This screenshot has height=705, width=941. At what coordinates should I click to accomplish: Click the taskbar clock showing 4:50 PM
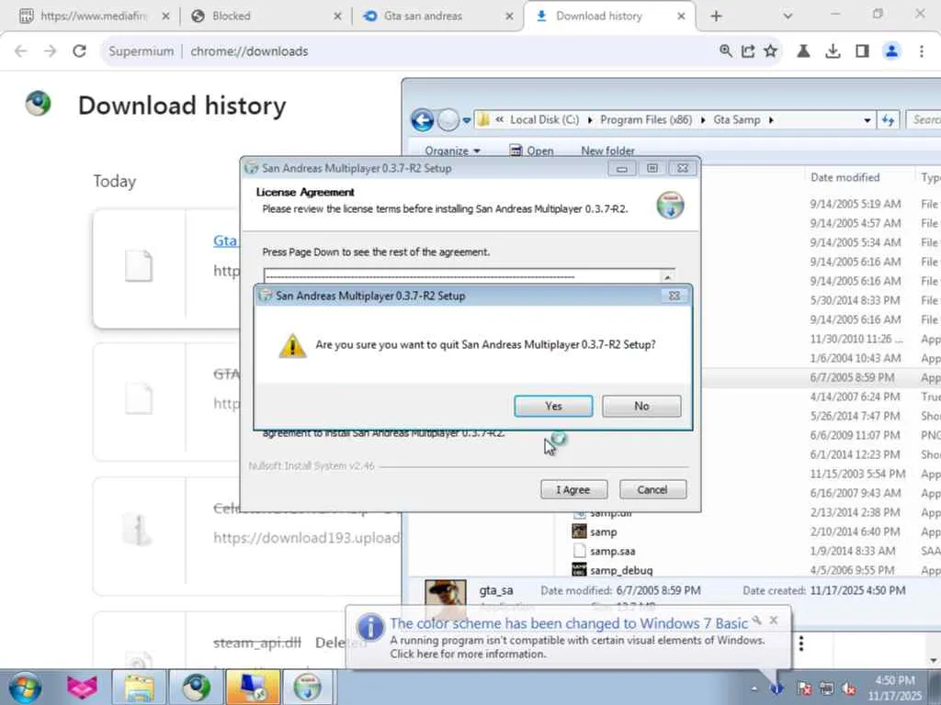coord(895,688)
